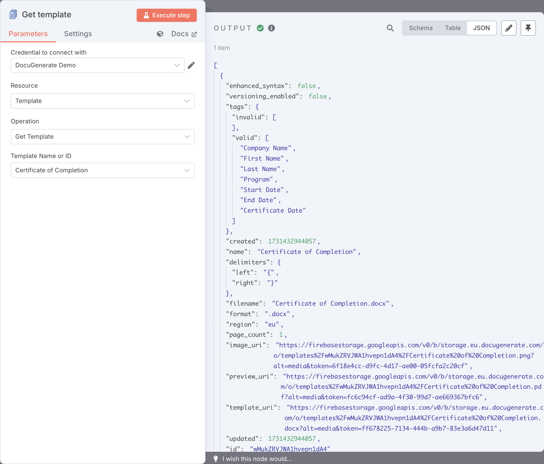Viewport: 544px width, 464px height.
Task: Click the "End Date" value
Action: (258, 200)
